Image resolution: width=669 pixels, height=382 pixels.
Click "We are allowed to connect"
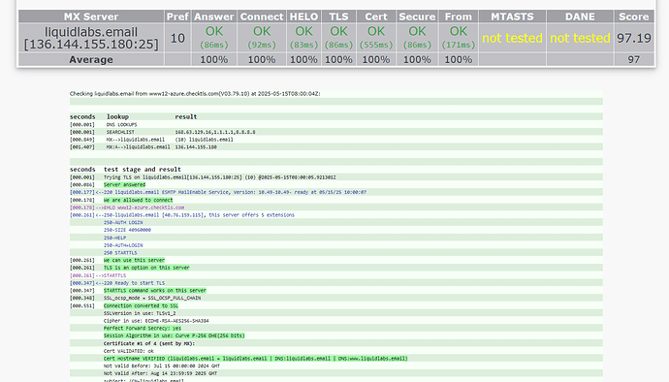(x=139, y=200)
